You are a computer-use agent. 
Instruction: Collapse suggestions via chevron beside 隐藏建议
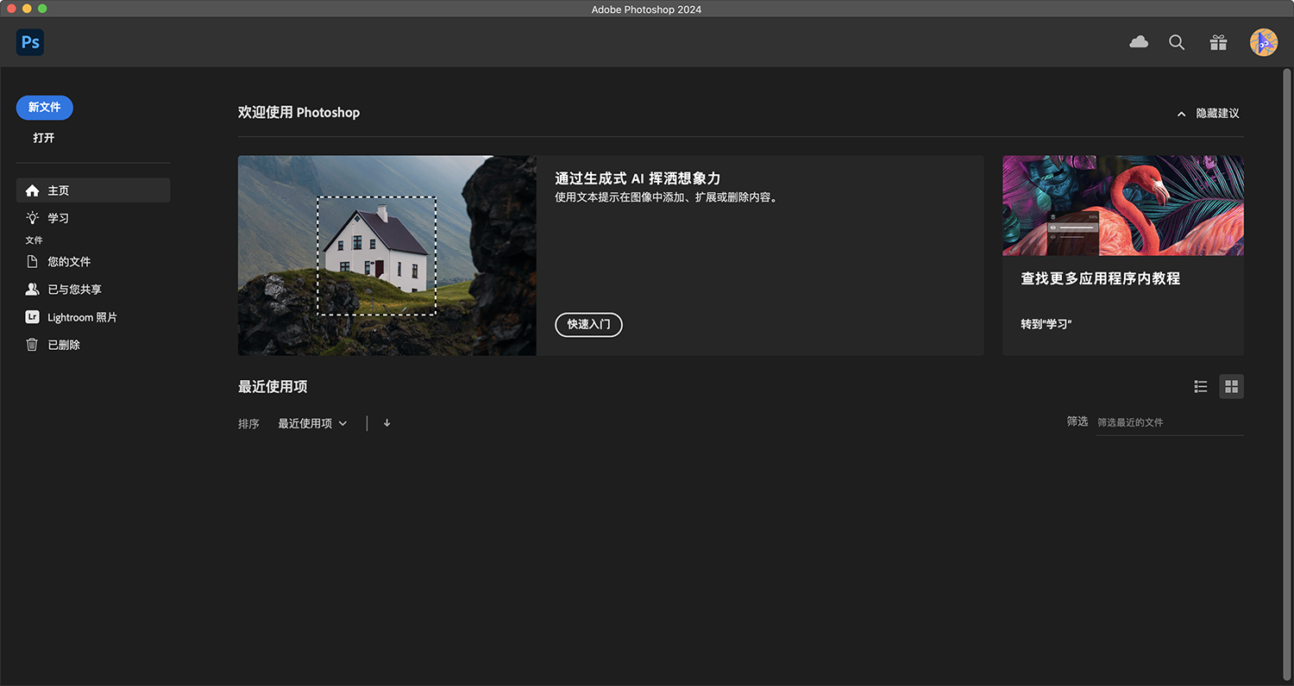1182,114
